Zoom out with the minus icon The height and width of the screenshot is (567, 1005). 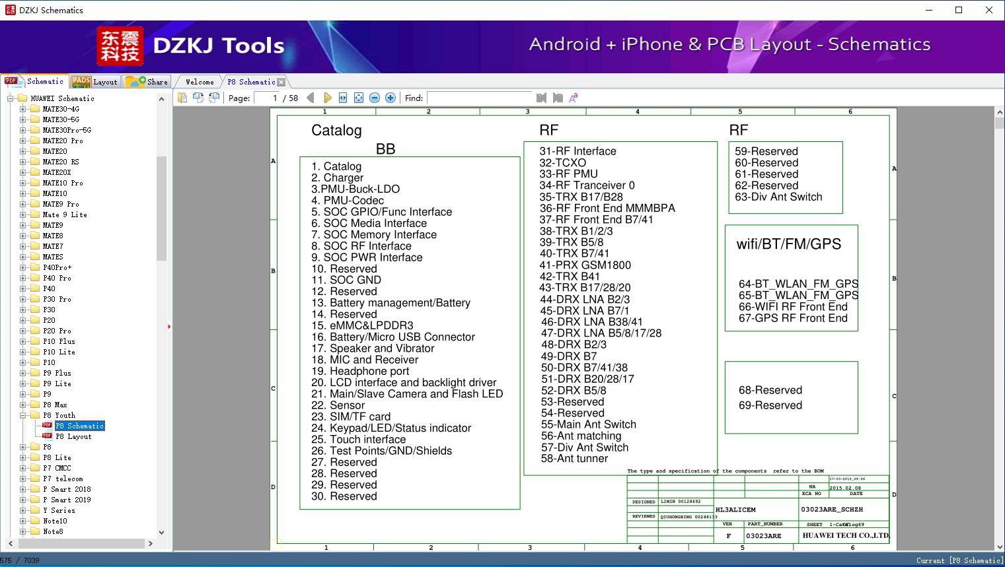375,98
